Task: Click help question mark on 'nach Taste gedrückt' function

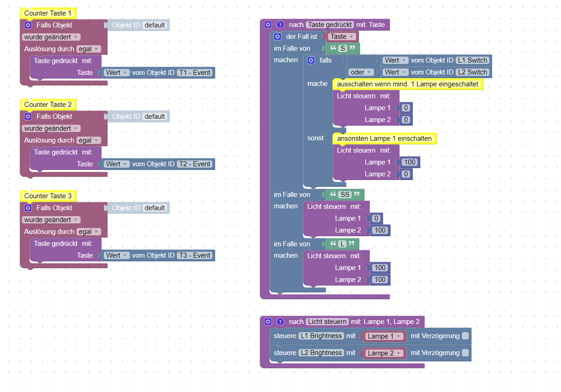Action: click(280, 25)
